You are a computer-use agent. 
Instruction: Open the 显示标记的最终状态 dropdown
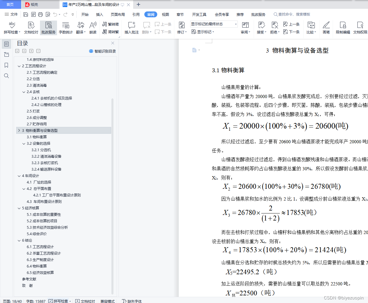pyautogui.click(x=214, y=24)
